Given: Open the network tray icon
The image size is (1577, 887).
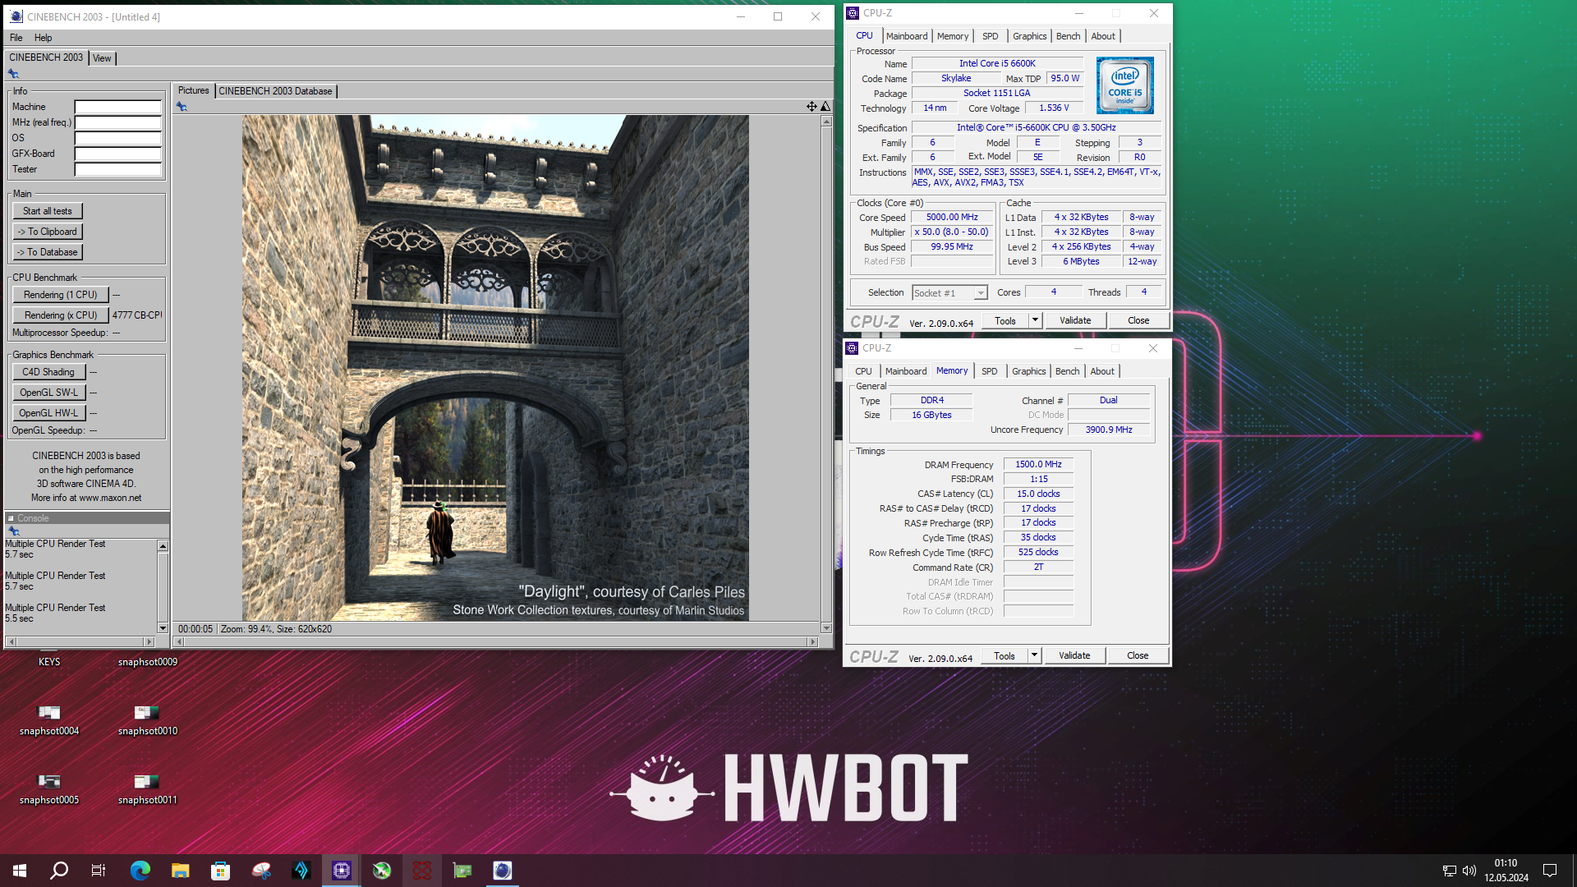Looking at the screenshot, I should click(1450, 871).
